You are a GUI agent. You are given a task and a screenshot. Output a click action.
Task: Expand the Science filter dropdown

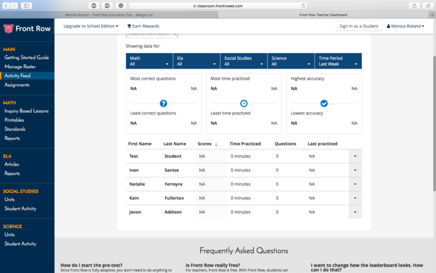(x=291, y=61)
